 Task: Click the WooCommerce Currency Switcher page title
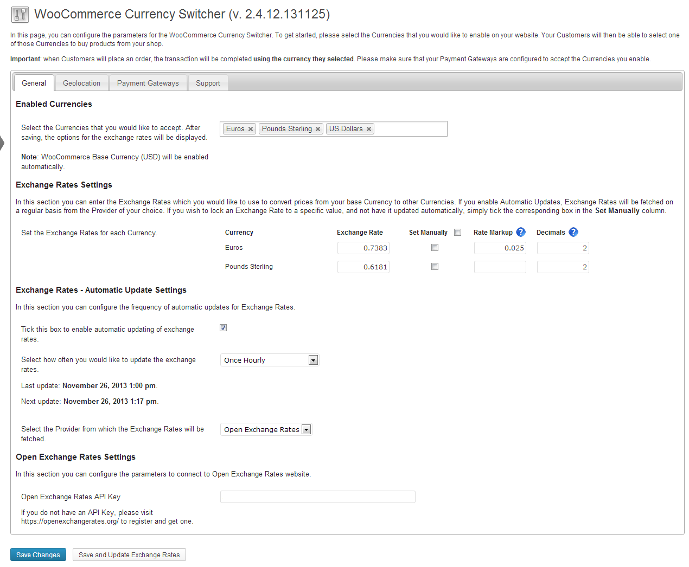182,14
